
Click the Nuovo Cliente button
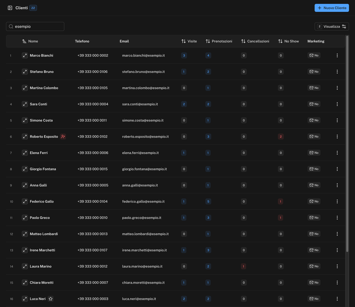click(x=332, y=8)
